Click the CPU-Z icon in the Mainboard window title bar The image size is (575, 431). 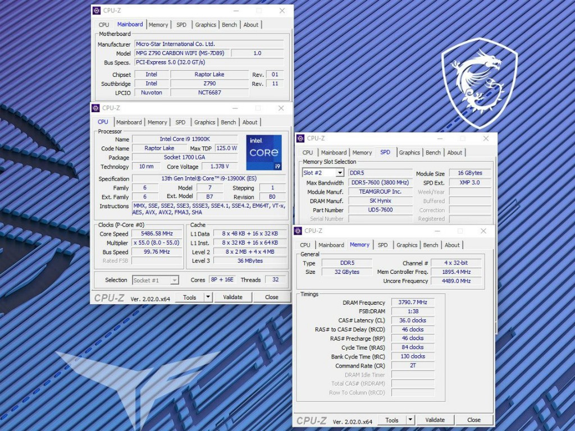tap(97, 11)
